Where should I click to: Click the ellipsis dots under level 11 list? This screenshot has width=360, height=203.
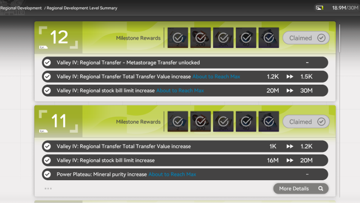tap(48, 189)
